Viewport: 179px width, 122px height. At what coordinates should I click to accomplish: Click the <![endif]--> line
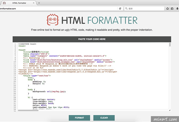pyautogui.click(x=26, y=74)
